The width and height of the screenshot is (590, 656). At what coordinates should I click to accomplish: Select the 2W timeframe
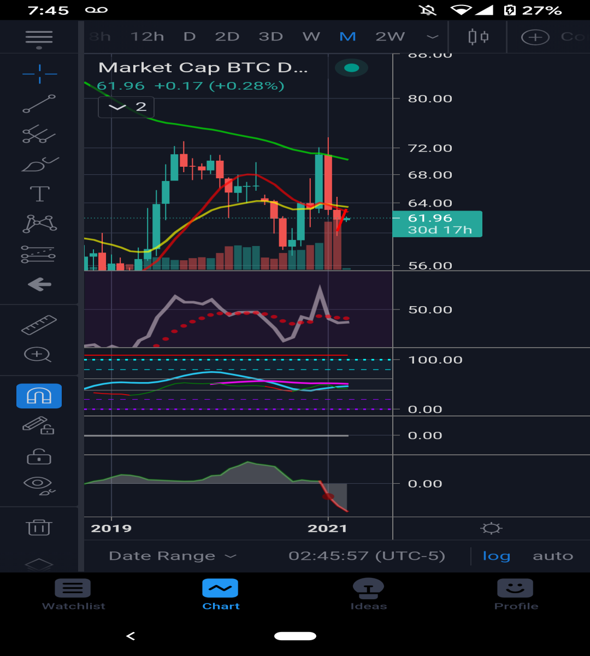390,37
